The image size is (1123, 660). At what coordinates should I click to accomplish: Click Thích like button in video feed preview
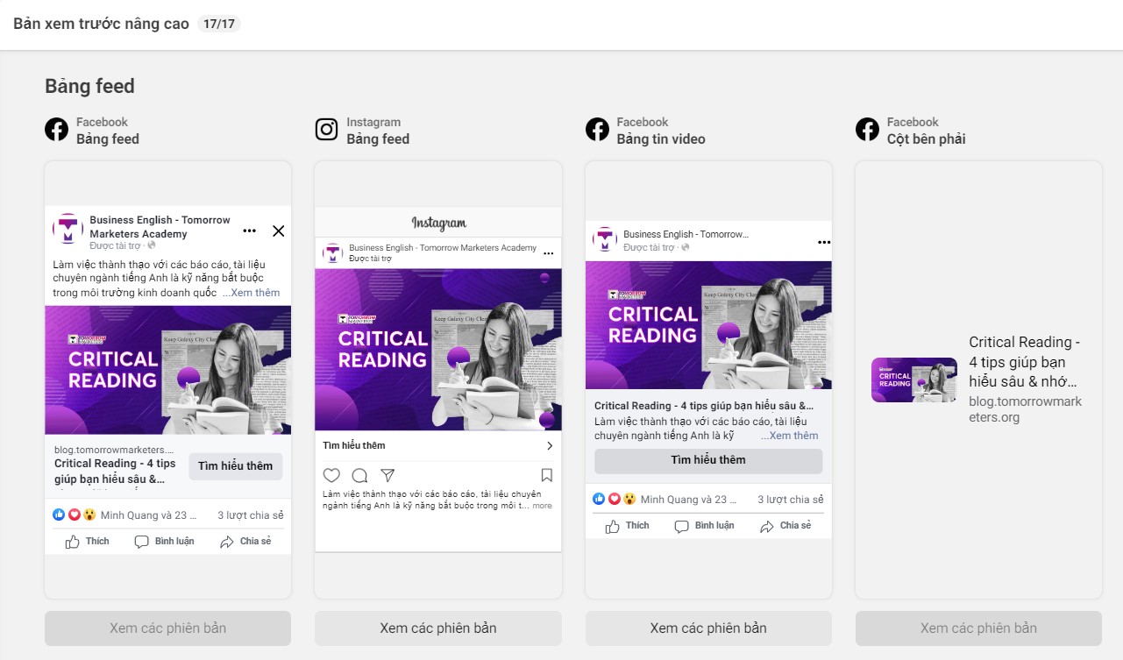[x=628, y=526]
